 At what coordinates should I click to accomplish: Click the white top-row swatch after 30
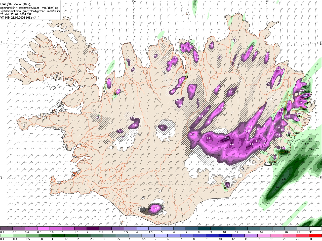[316, 229]
